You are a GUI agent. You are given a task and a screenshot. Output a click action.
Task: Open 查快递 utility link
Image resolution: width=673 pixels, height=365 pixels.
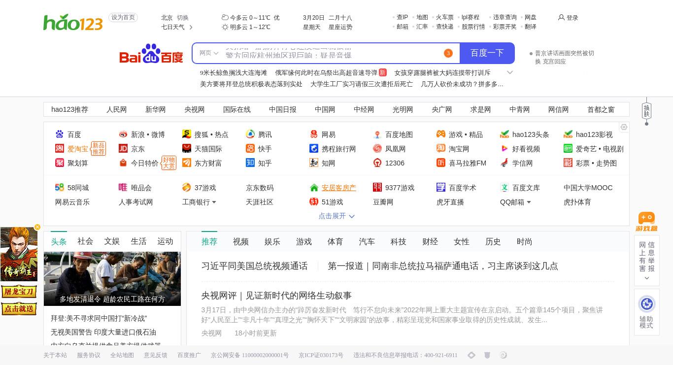445,27
